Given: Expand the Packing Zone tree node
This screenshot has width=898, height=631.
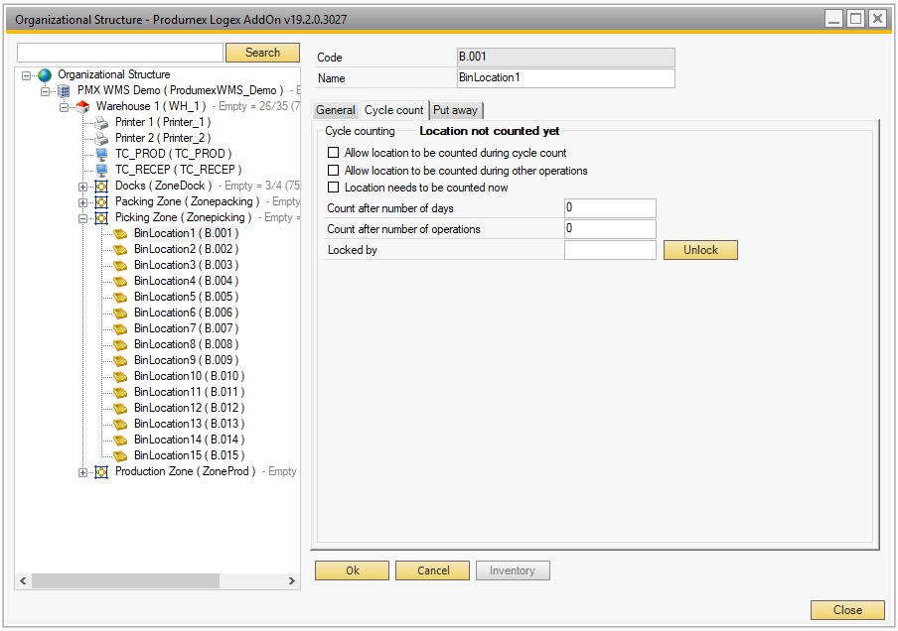Looking at the screenshot, I should click(x=82, y=202).
